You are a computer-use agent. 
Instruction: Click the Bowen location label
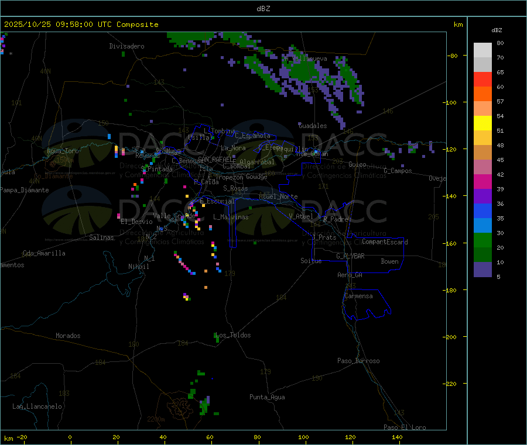tap(389, 261)
